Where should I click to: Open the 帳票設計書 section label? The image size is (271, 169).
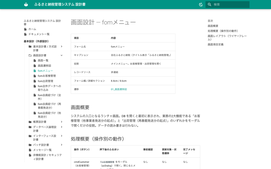click(40, 122)
